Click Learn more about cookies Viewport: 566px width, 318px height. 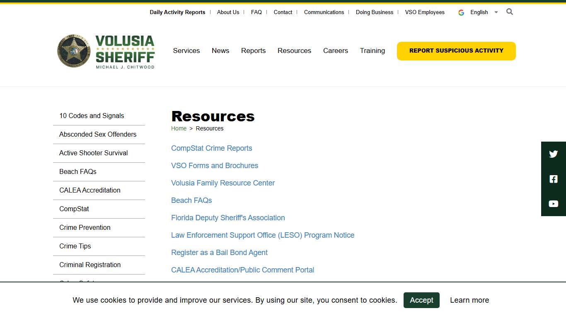pyautogui.click(x=469, y=300)
